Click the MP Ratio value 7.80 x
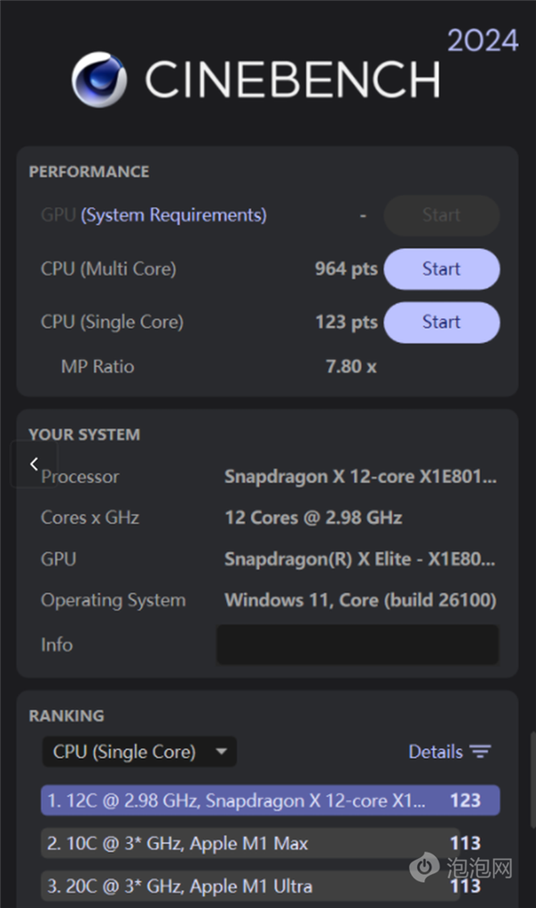536x908 pixels. click(x=350, y=366)
